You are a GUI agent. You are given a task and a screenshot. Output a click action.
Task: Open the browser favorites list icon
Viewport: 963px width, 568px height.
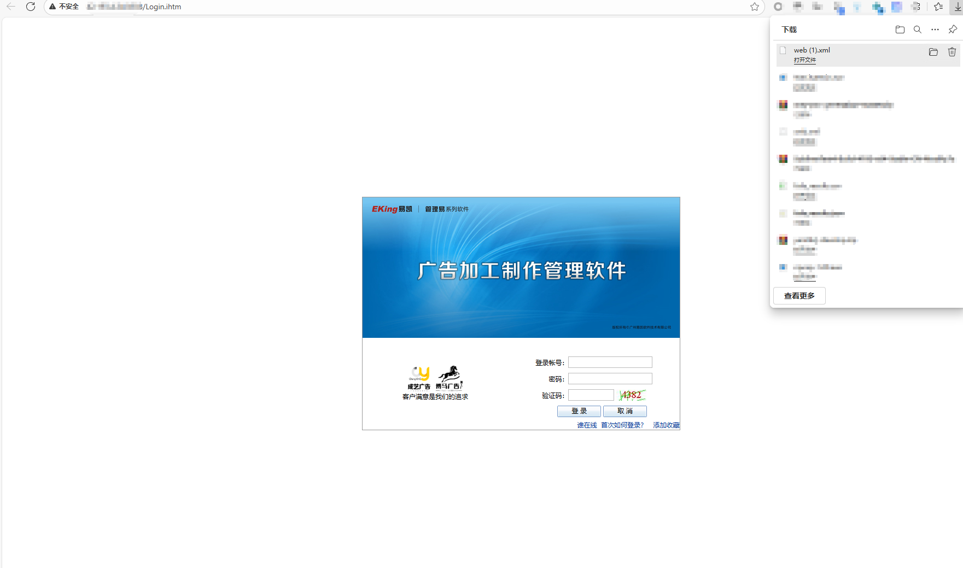tap(938, 7)
